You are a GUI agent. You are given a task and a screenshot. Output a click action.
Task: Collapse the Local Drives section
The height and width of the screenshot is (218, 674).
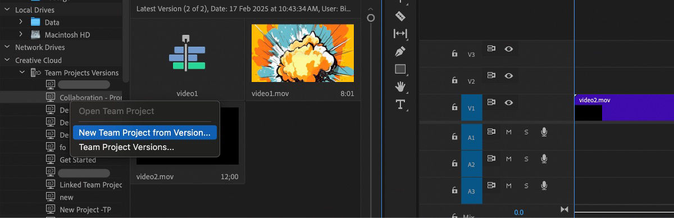pos(7,10)
